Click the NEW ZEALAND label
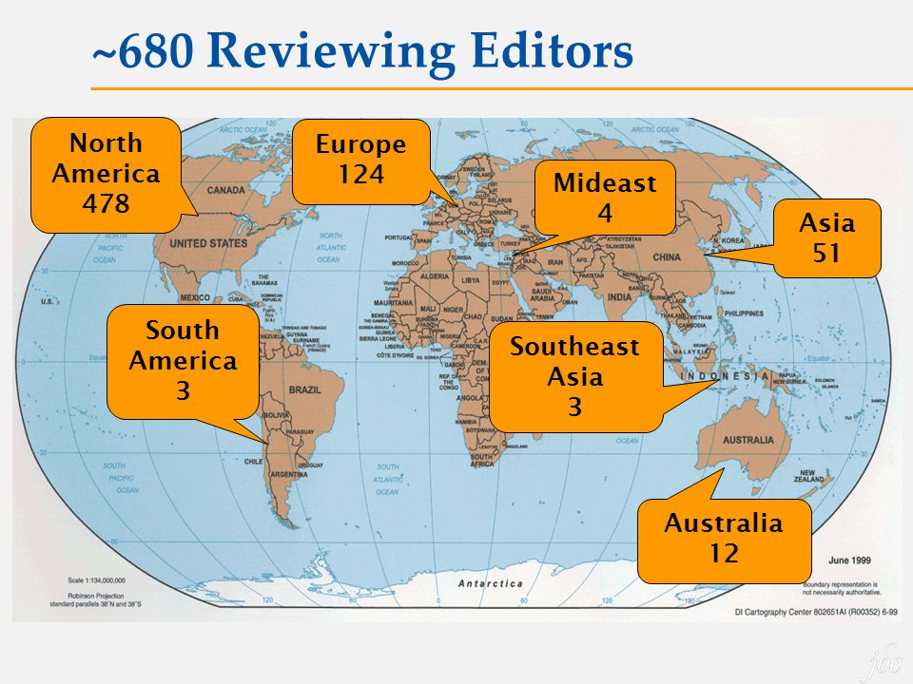 [809, 476]
